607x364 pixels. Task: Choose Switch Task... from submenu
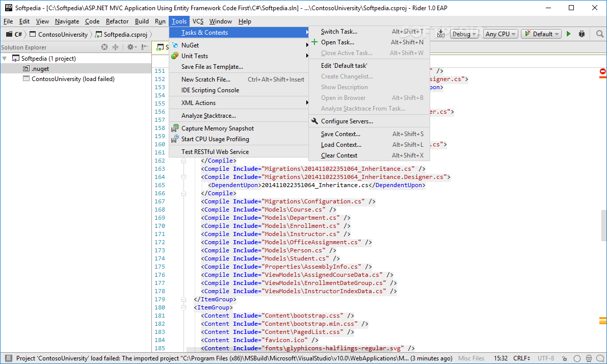click(x=370, y=32)
